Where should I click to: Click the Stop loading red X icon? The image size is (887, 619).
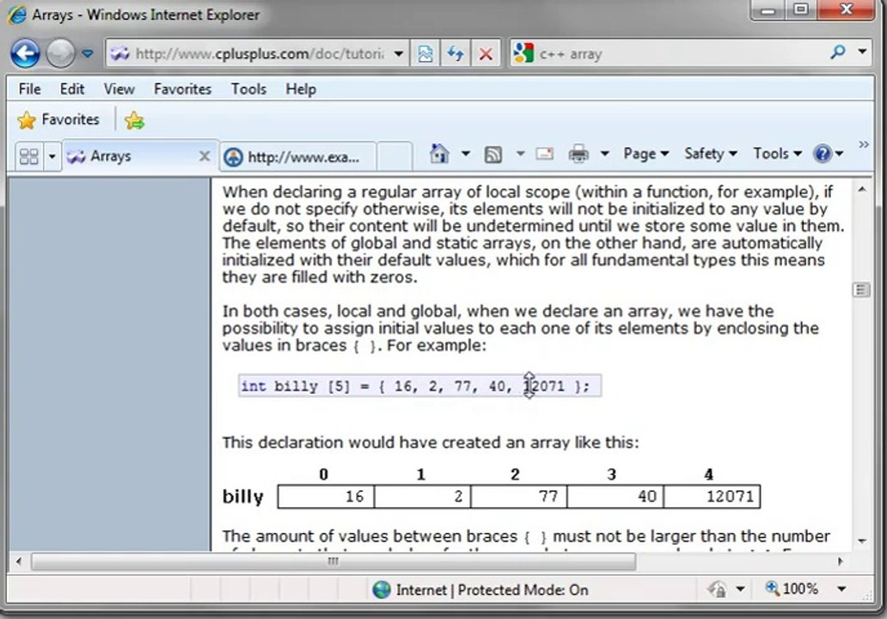point(486,53)
